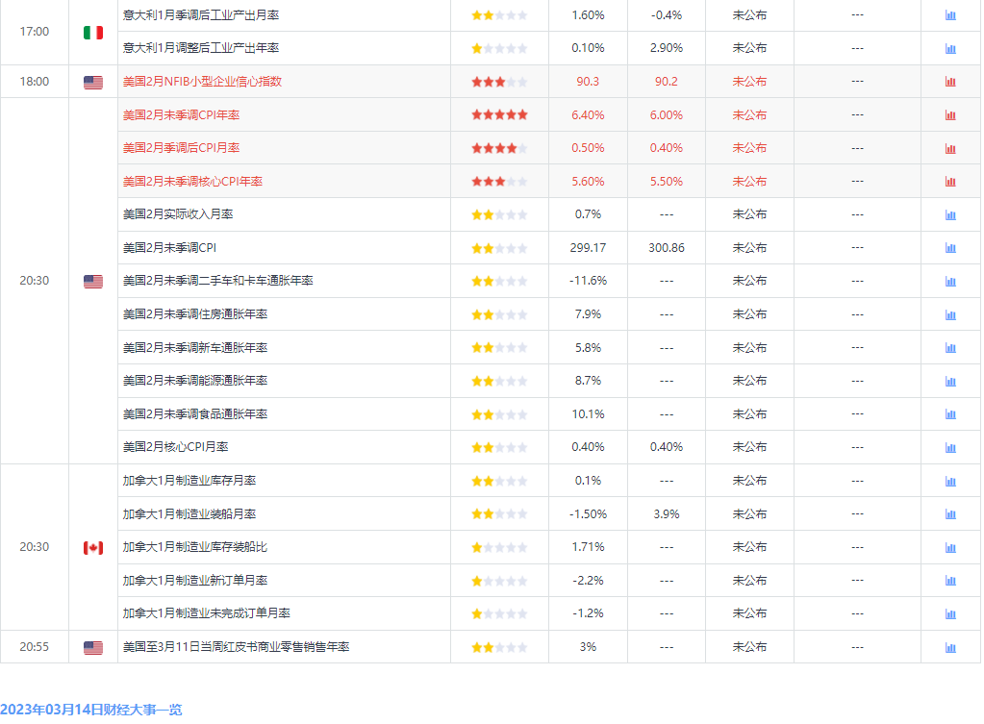The image size is (984, 724).
Task: Show chart for 美国红皮书商业零售销售年率
Action: click(950, 647)
